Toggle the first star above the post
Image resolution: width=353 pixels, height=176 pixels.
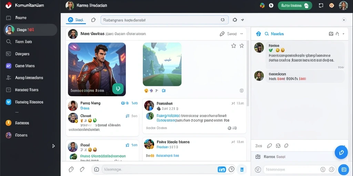click(234, 46)
